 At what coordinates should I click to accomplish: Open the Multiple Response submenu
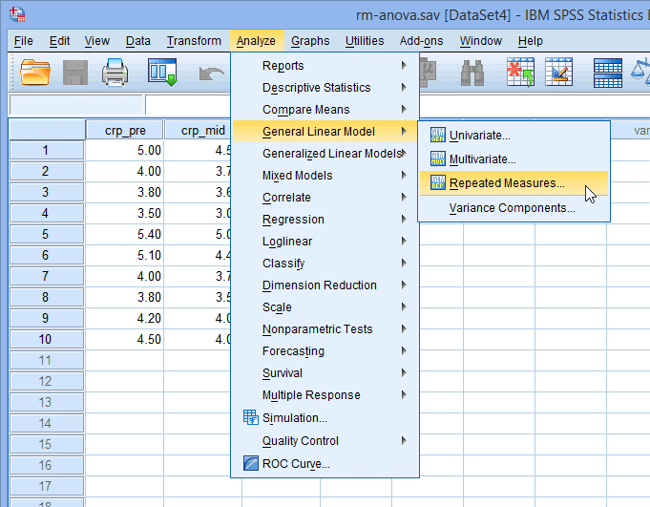tap(325, 395)
